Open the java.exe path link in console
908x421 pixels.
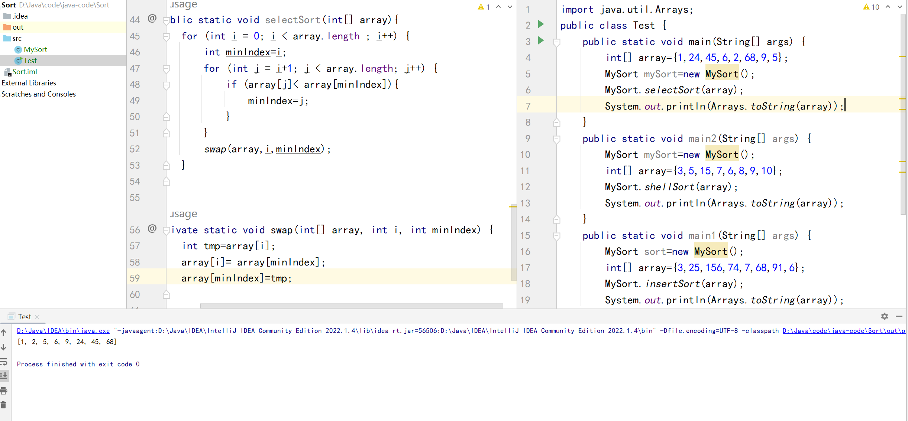[x=63, y=331]
